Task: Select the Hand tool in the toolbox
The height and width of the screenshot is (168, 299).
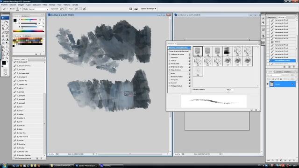Action: tap(3, 58)
